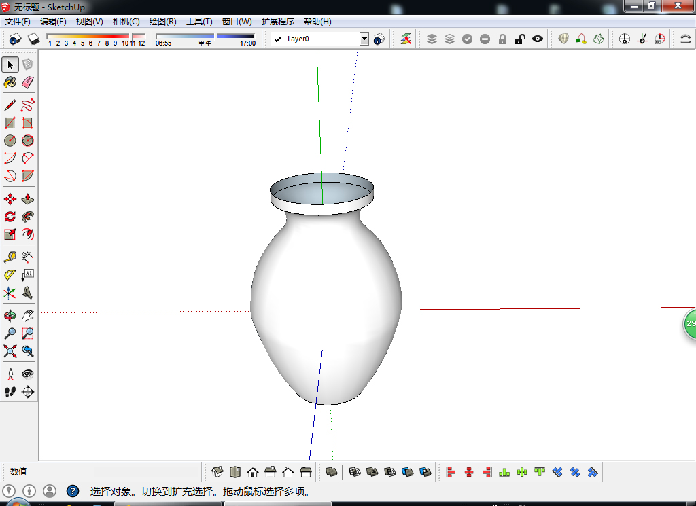Image resolution: width=696 pixels, height=506 pixels.
Task: Choose the Follow Me tool
Action: pyautogui.click(x=27, y=217)
